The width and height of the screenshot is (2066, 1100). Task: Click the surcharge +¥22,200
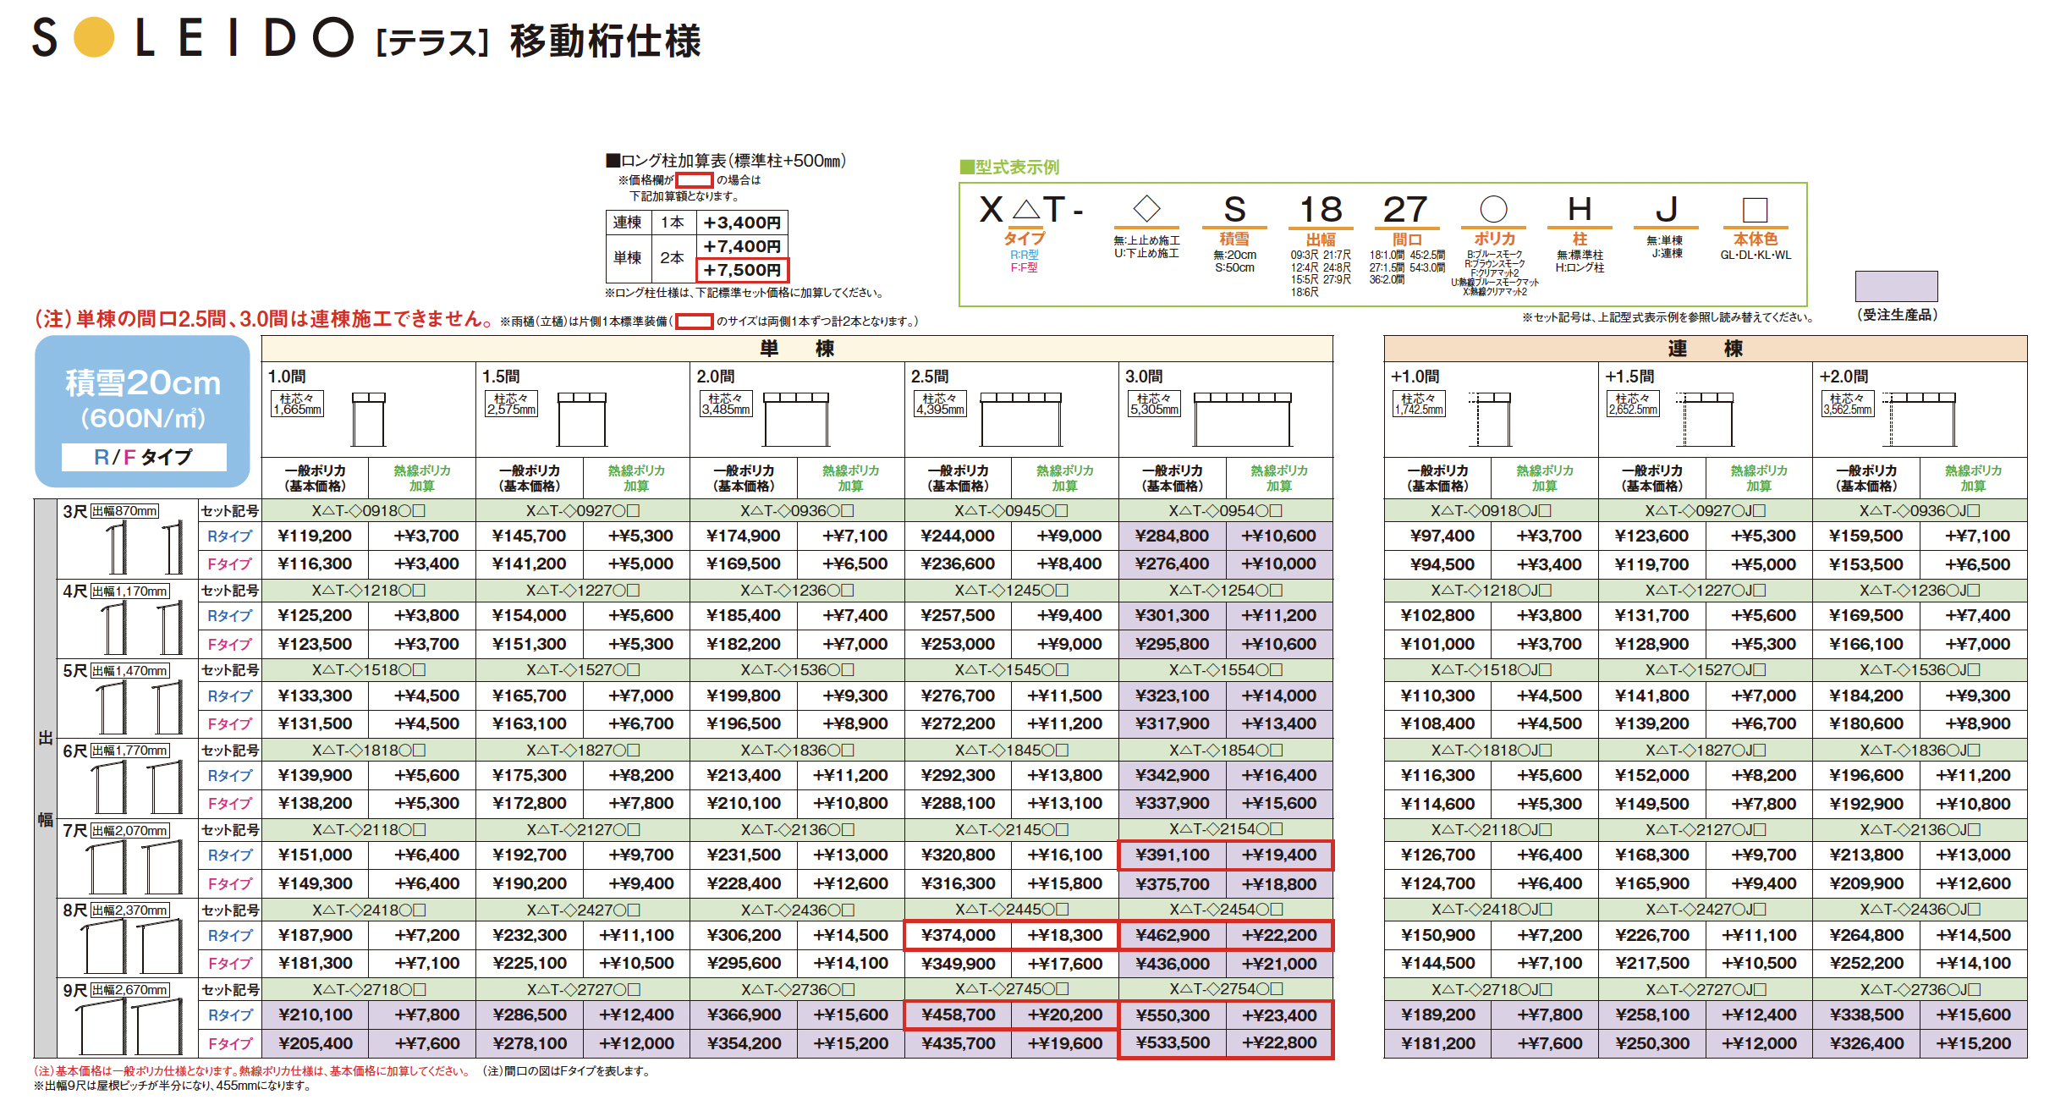1278,935
